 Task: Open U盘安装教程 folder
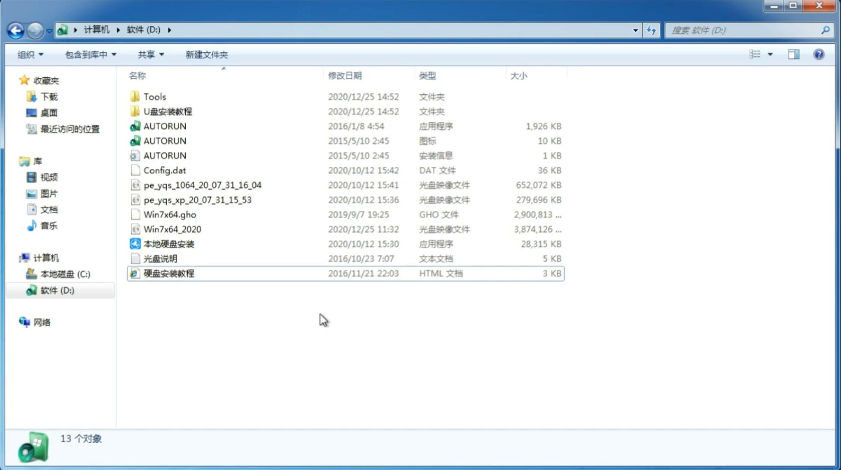click(168, 111)
